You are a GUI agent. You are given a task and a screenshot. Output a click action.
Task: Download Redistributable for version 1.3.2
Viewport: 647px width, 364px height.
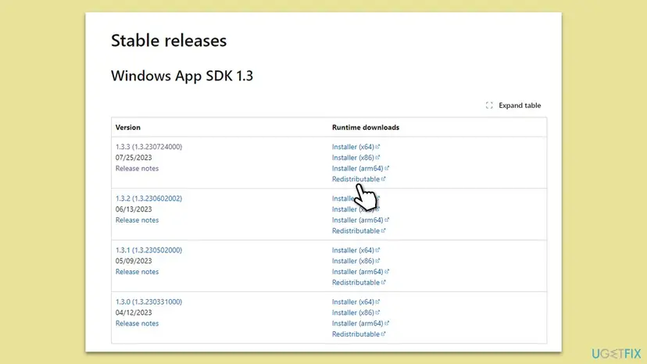click(356, 230)
